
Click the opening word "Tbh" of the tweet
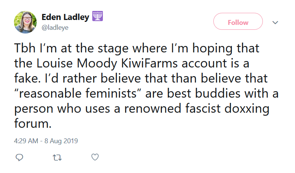(25, 48)
